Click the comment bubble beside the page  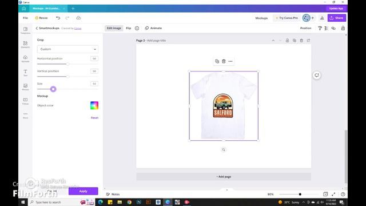(x=317, y=75)
